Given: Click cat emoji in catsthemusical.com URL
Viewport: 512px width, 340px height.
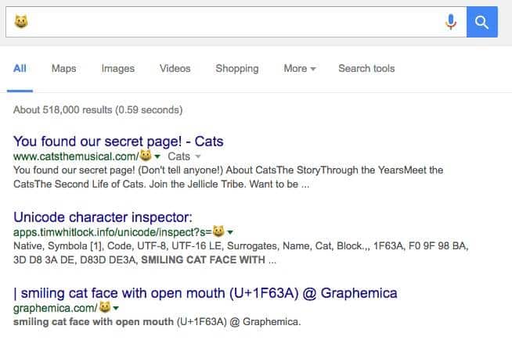Looking at the screenshot, I should click(146, 156).
